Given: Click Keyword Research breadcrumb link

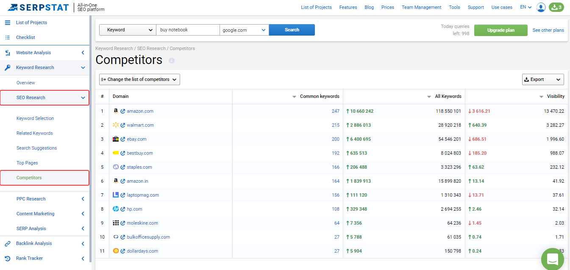Looking at the screenshot, I should pos(114,48).
